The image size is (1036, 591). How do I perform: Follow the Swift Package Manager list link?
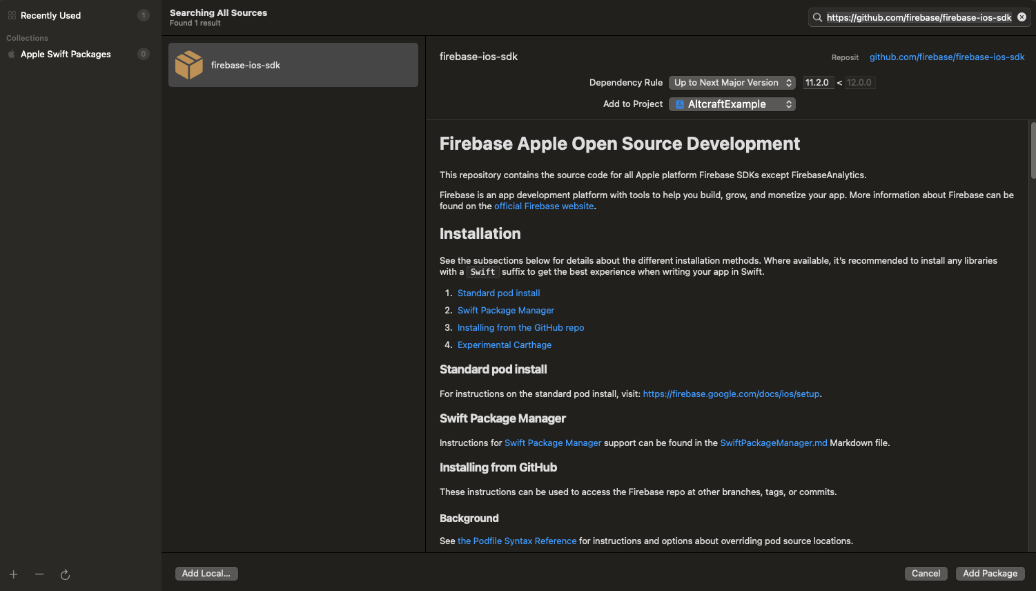point(506,310)
